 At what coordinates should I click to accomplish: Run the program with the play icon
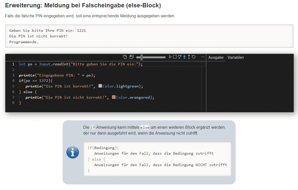pos(171,57)
